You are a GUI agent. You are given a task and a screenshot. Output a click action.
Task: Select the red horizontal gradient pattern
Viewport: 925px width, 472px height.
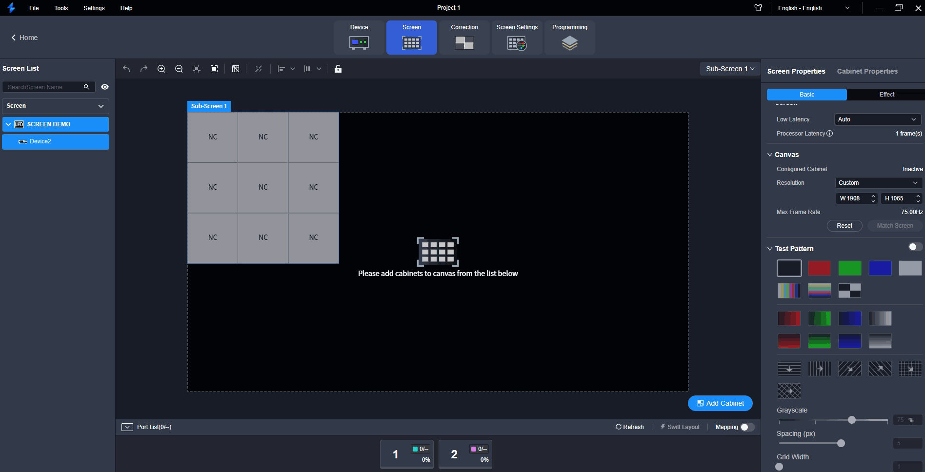pyautogui.click(x=789, y=318)
